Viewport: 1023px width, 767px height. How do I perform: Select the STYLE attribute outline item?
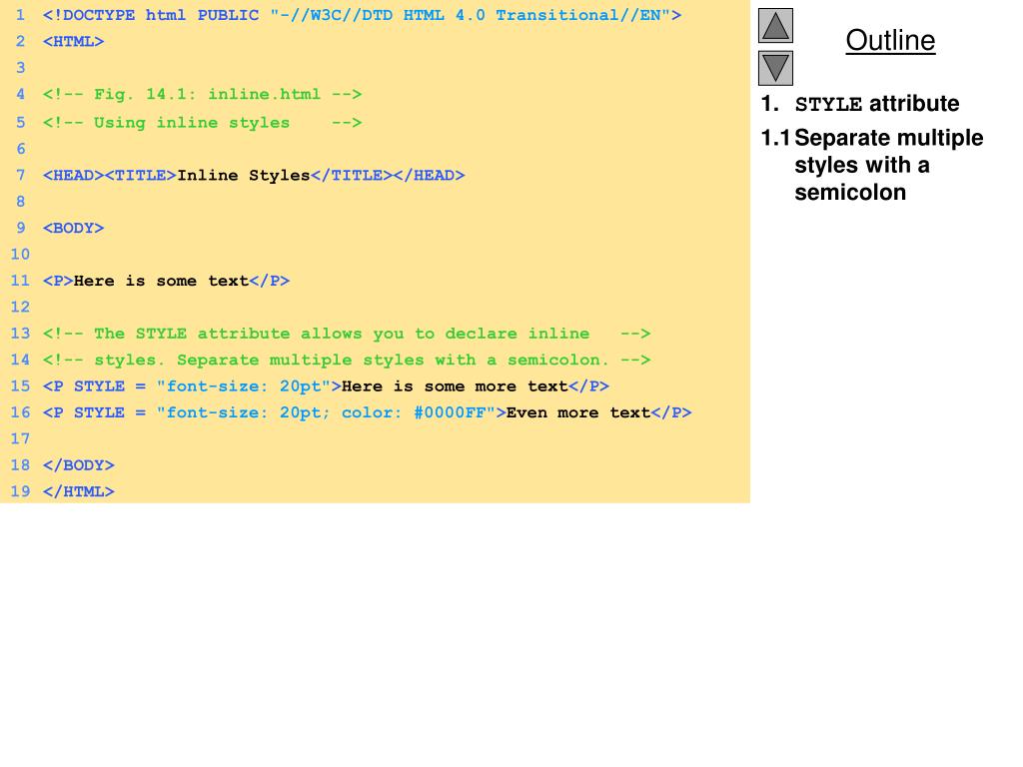[860, 104]
